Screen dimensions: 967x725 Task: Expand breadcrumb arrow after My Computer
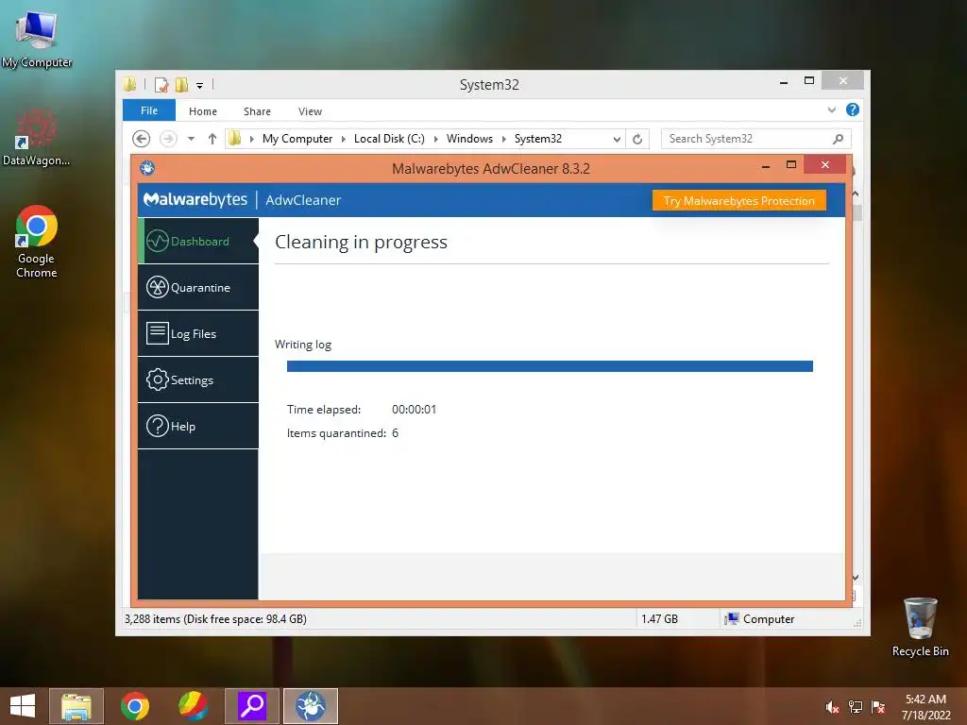pos(344,139)
